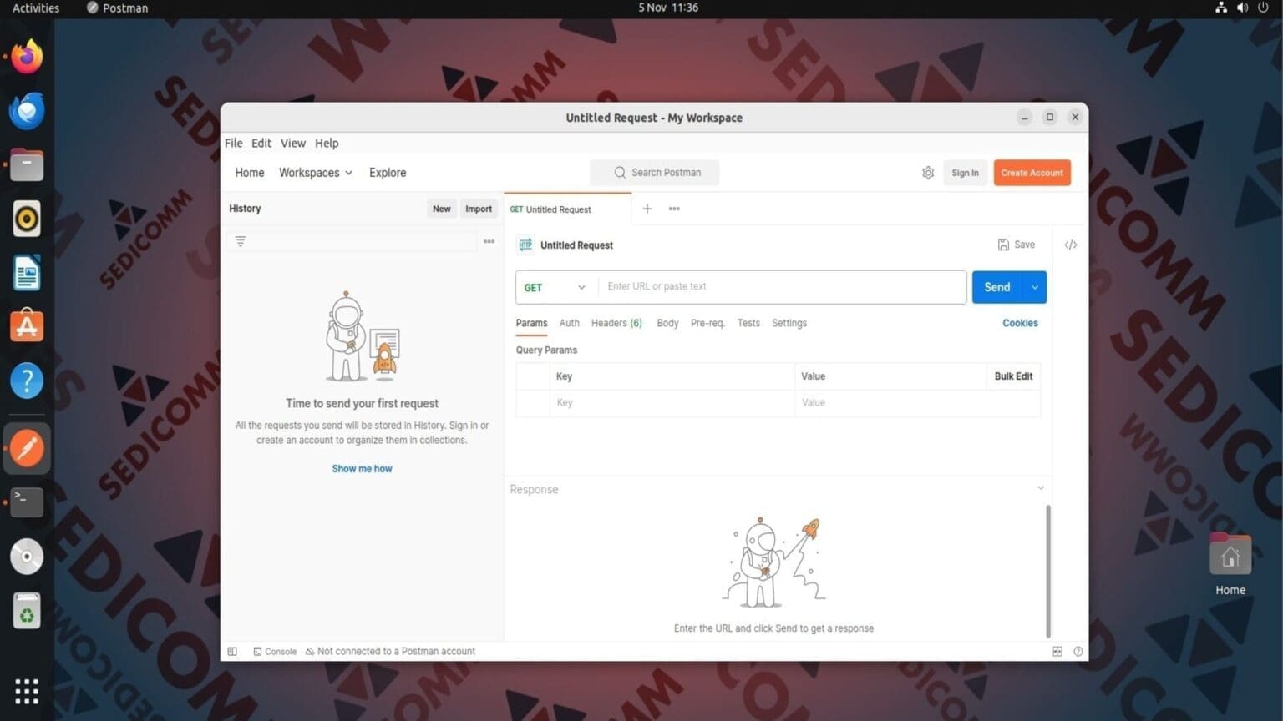The width and height of the screenshot is (1283, 721).
Task: Open the help icon in status bar
Action: pyautogui.click(x=1078, y=652)
